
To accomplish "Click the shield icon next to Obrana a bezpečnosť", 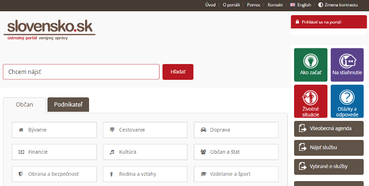I will tap(21, 174).
